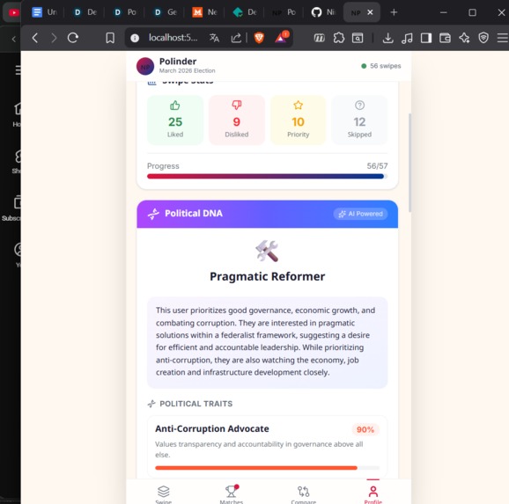
Task: Open the Swipe bottom nav tab
Action: click(x=163, y=493)
